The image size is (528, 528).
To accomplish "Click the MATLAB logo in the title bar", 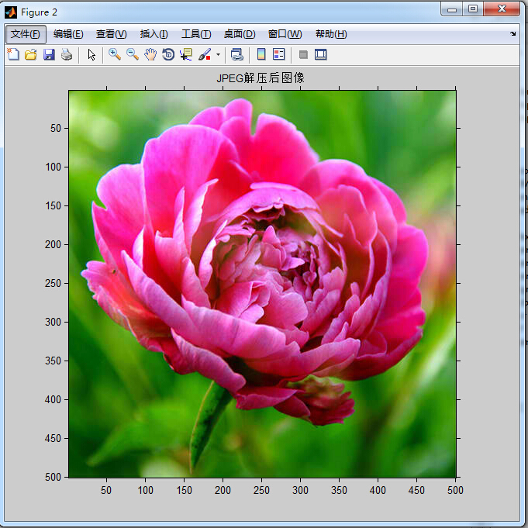I will (11, 12).
